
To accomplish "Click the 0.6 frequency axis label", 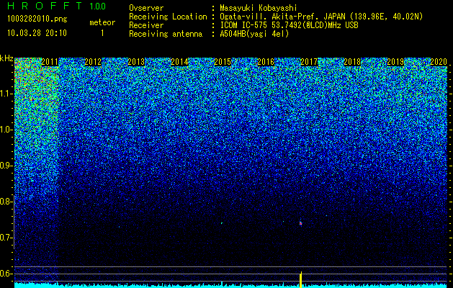I will coord(6,274).
